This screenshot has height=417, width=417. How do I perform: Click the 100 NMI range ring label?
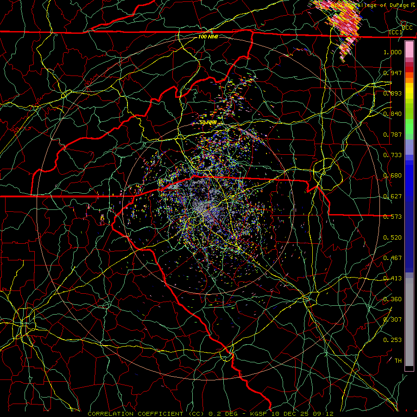(208, 37)
